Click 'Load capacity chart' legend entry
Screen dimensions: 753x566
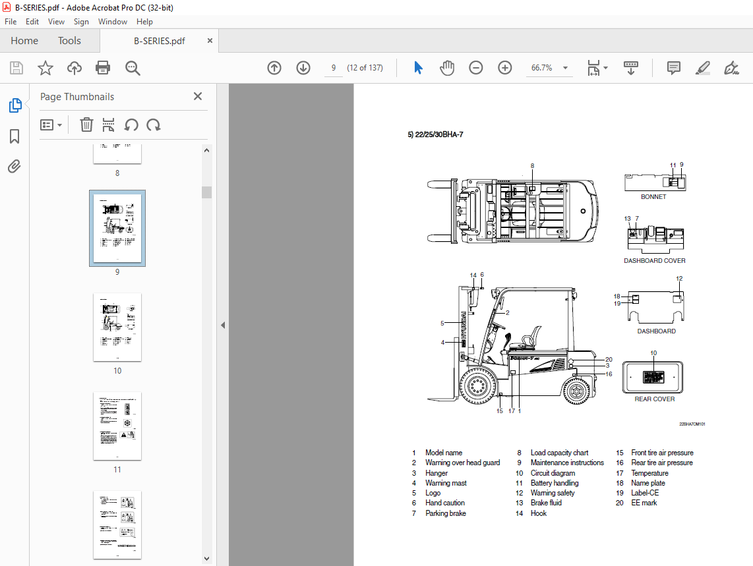[559, 453]
